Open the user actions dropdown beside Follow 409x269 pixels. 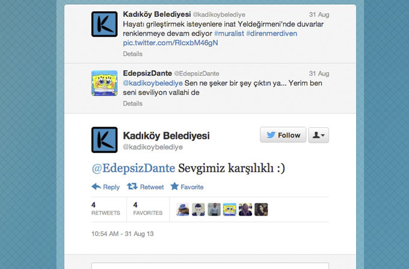tap(319, 135)
